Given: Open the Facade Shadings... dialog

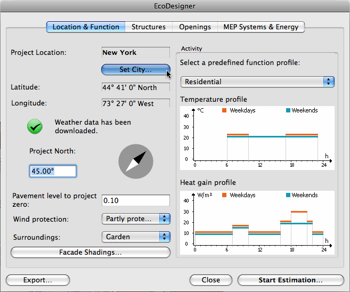Looking at the screenshot, I should pyautogui.click(x=91, y=252).
